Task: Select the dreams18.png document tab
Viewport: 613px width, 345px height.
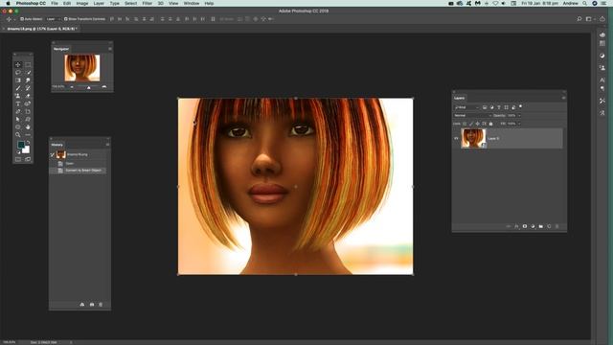Action: [x=42, y=29]
